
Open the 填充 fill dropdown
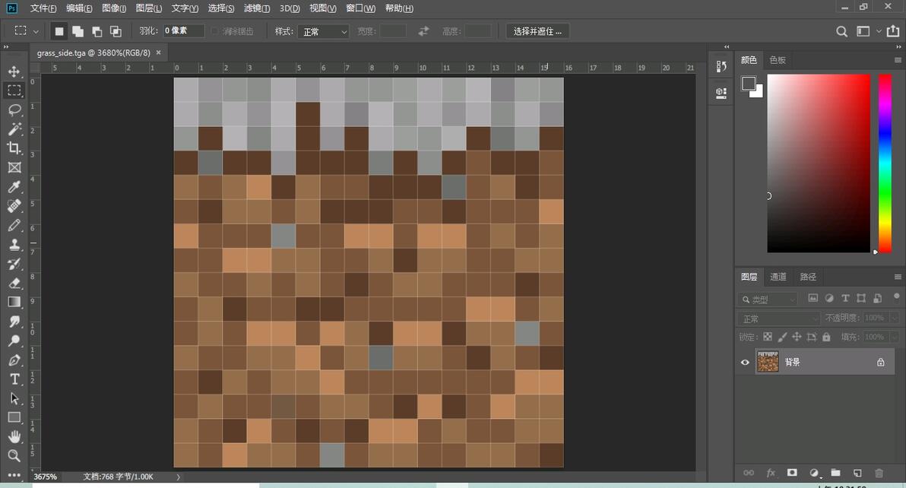pos(894,337)
